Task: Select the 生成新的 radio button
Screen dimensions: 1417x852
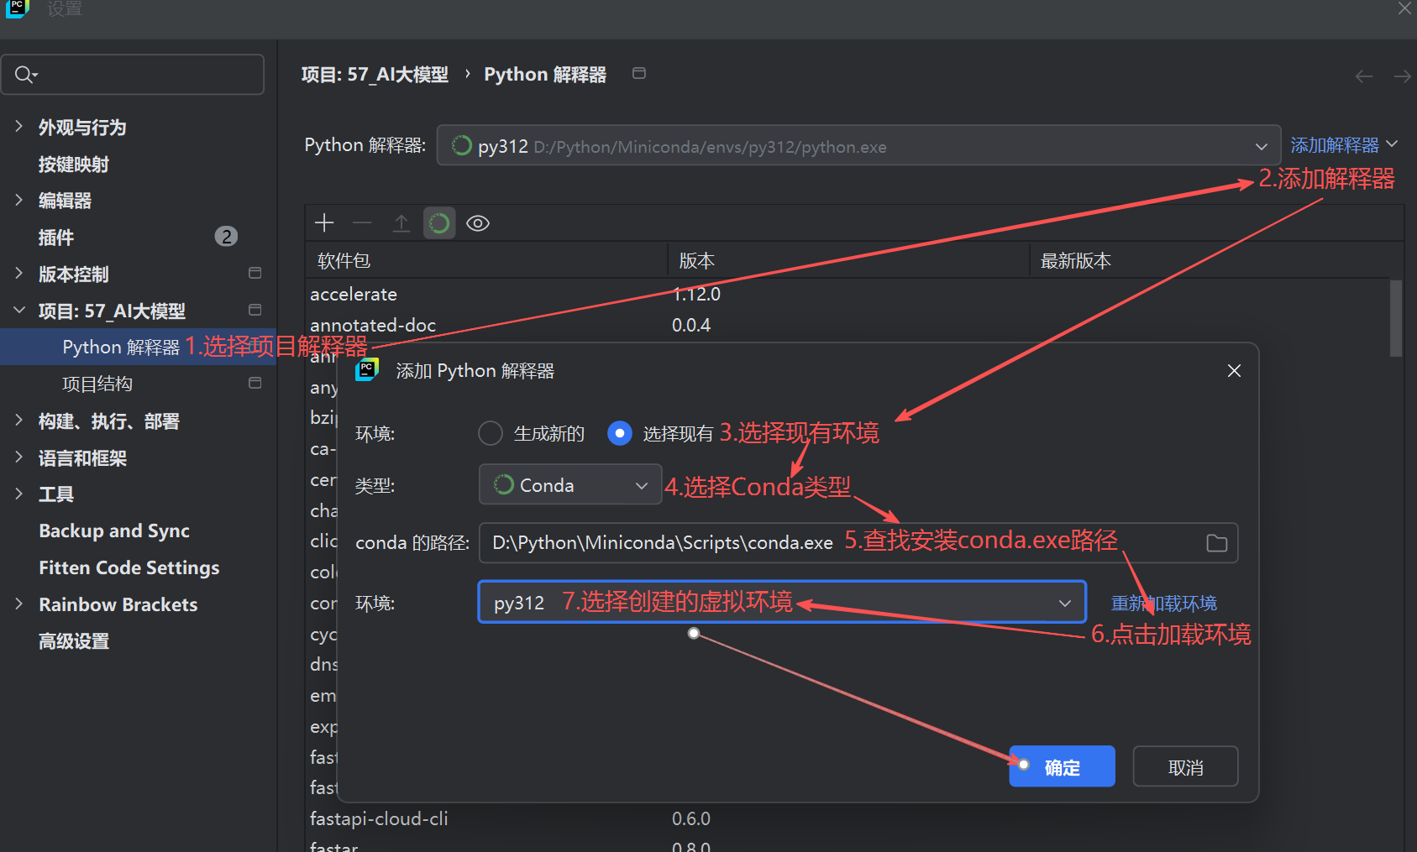Action: tap(491, 433)
